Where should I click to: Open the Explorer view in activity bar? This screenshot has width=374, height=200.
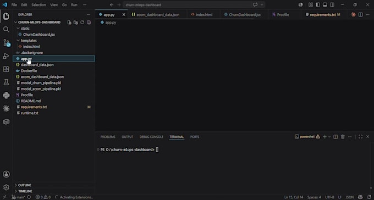[x=6, y=16]
